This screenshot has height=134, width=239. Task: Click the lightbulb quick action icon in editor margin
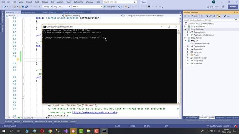[18, 60]
